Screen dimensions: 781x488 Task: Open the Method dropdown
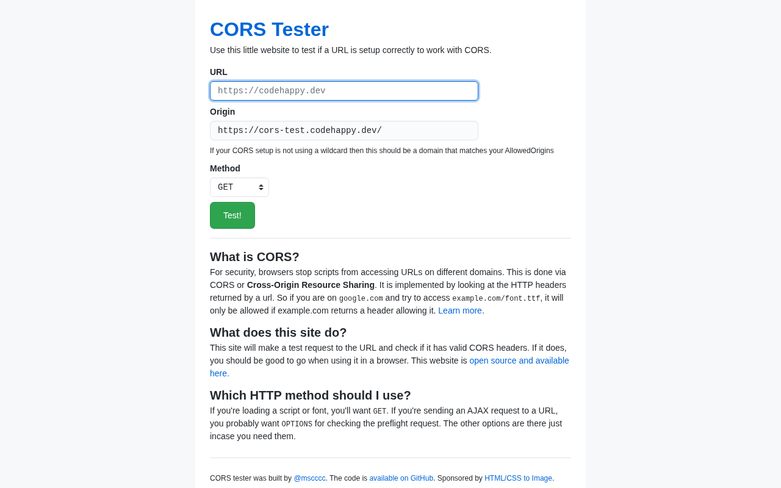[239, 187]
